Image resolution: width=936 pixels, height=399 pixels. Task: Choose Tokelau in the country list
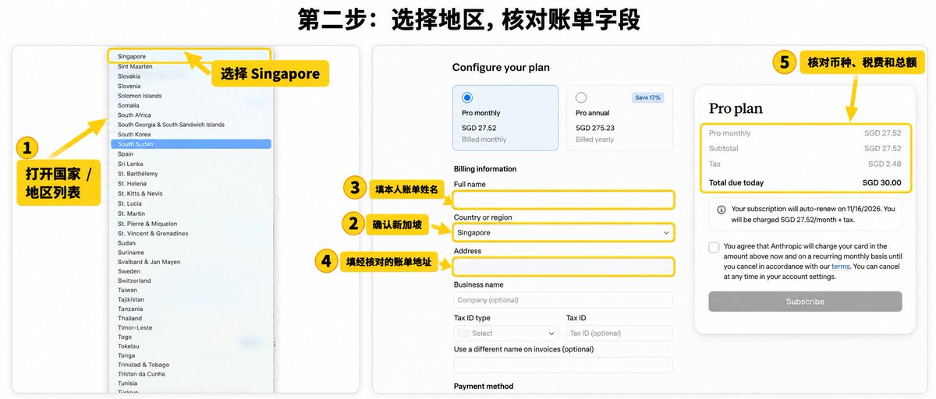(x=129, y=346)
